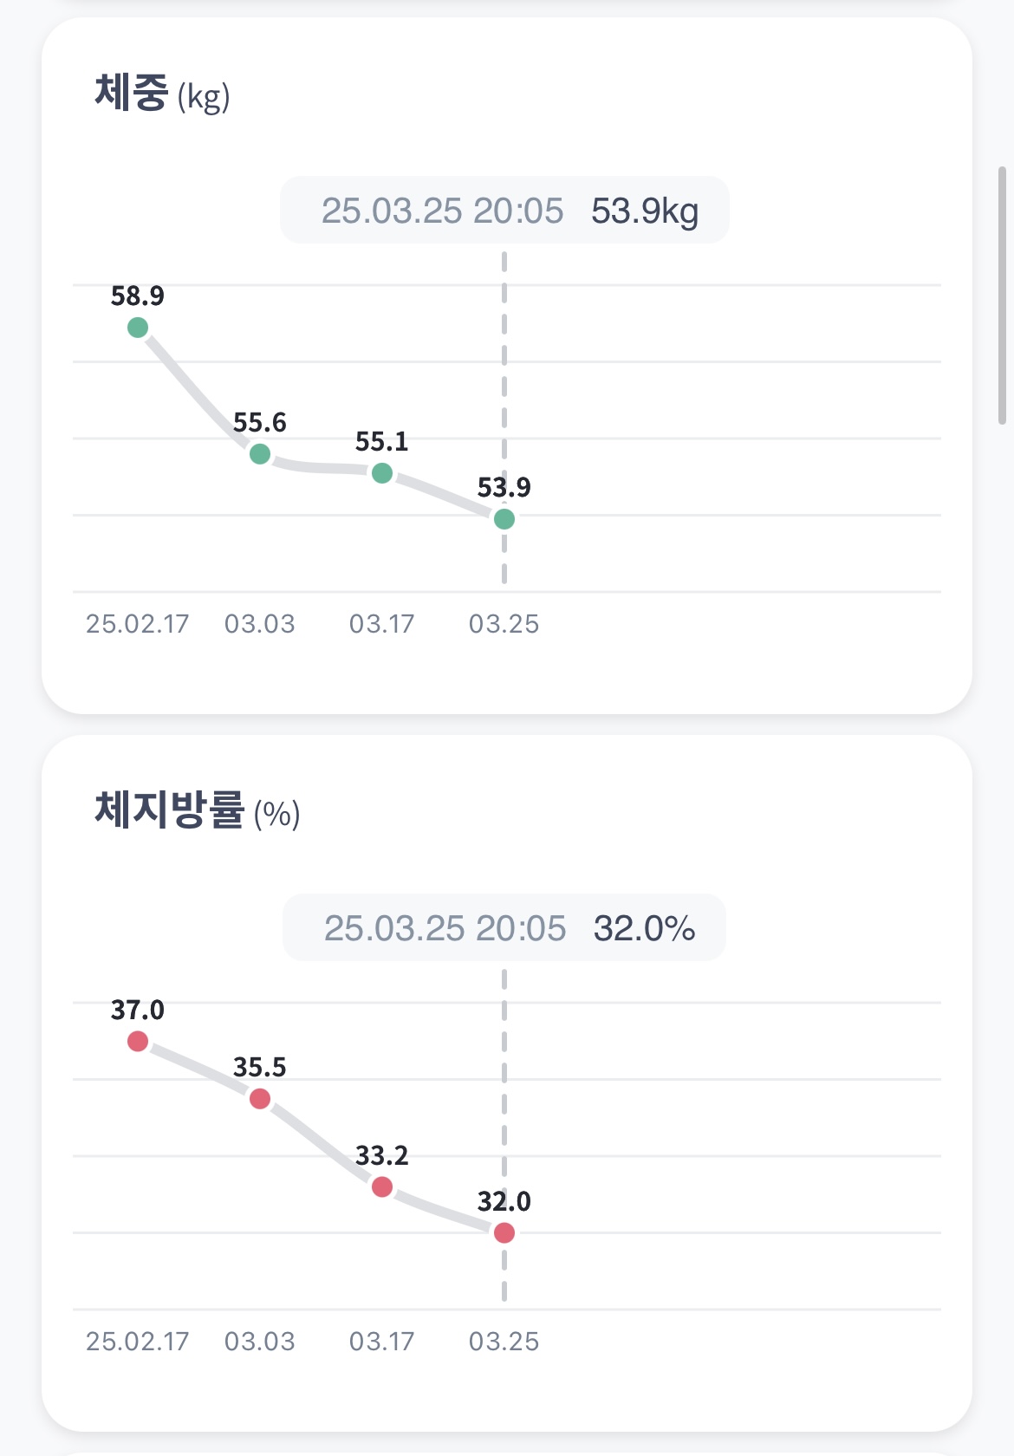Click the 53.9kg weight tooltip
Screen dimensions: 1014x1456
click(504, 211)
